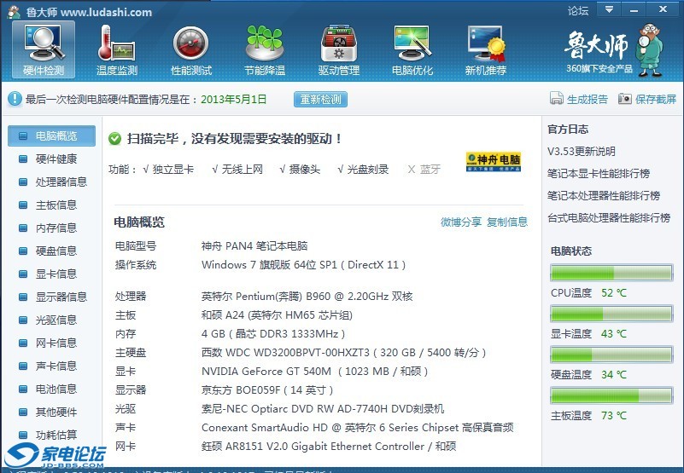Click the blue exclamation info icon
Viewport: 684px width, 473px height.
15,99
